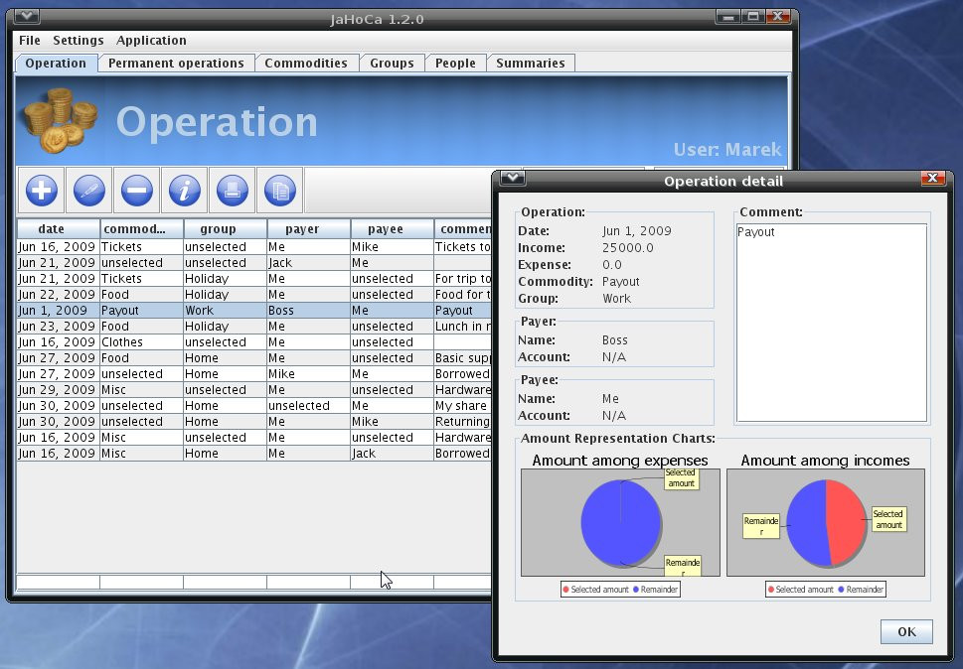
Task: Switch to the Permanent operations tab
Action: click(x=176, y=64)
